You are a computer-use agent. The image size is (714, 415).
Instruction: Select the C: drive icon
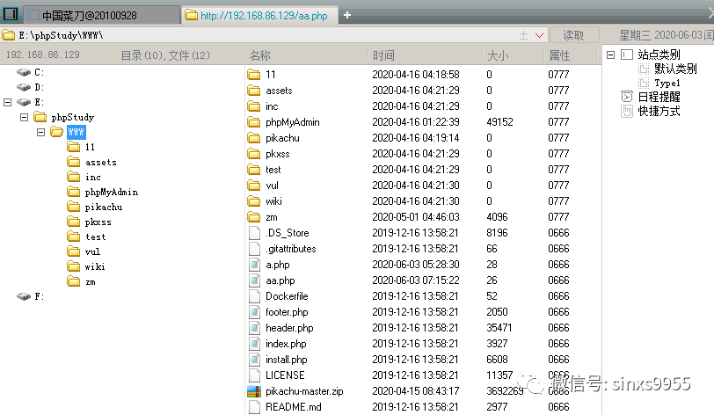[x=24, y=72]
